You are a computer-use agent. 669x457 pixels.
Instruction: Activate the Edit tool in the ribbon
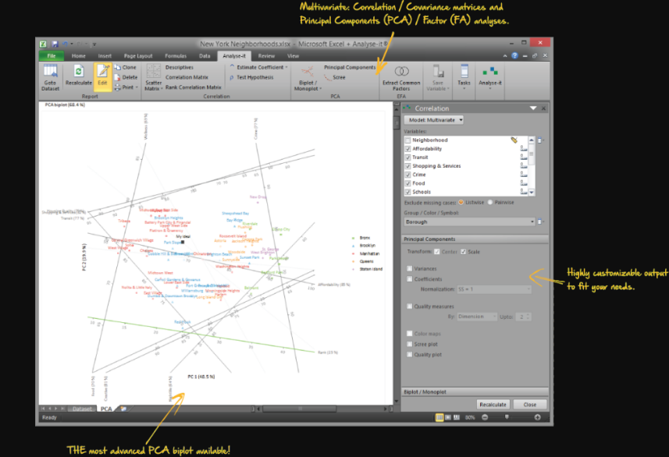pos(103,75)
